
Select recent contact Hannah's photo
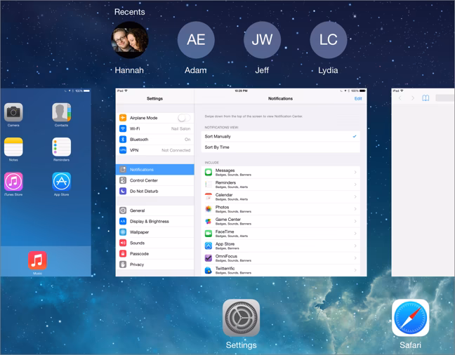coord(130,40)
